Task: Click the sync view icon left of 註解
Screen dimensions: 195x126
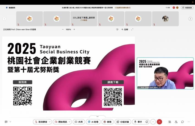Action: 117,30
